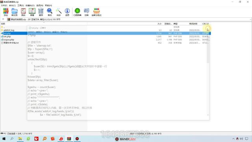Go up one level with arrow button
The height and width of the screenshot is (142, 252).
click(x=3, y=19)
